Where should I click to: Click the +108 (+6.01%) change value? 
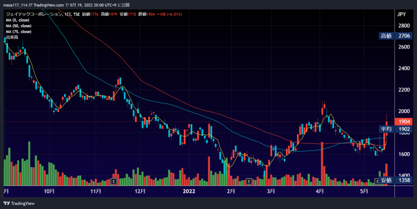(169, 15)
